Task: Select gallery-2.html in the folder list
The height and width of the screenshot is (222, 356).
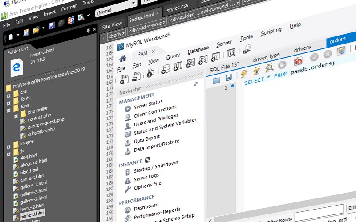Action: [33, 192]
